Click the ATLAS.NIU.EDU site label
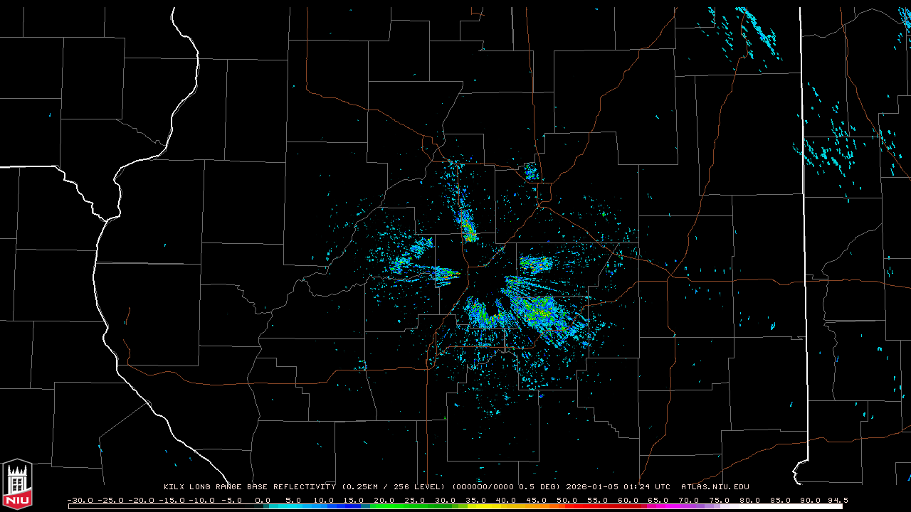The image size is (911, 512). click(715, 487)
